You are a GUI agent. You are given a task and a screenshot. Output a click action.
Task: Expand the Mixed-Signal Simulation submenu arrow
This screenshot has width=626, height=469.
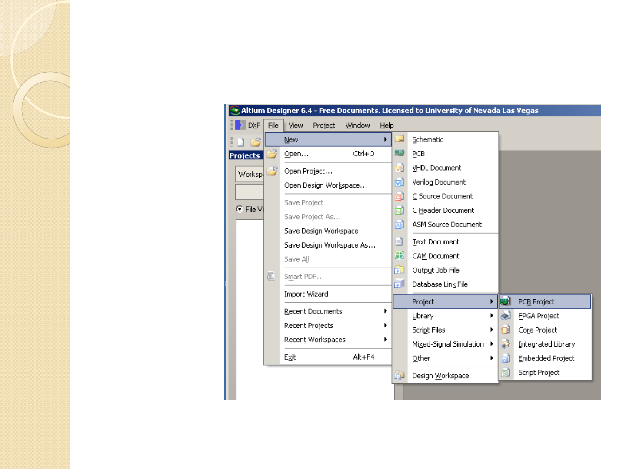point(492,344)
